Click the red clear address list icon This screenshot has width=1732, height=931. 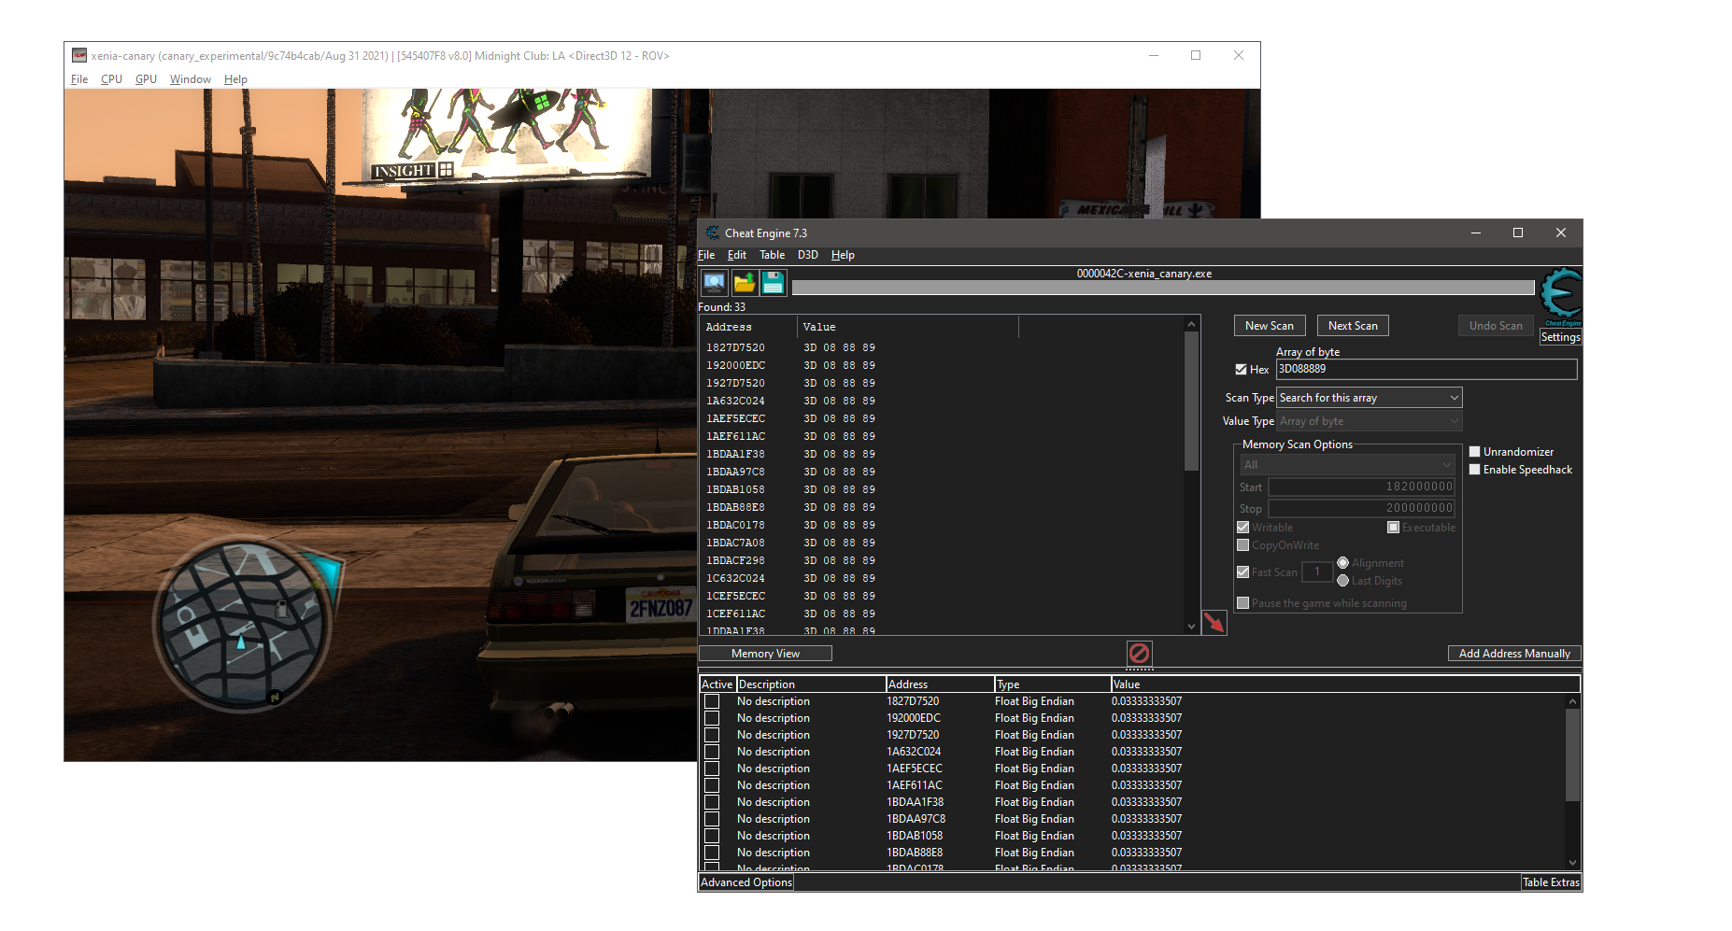(1139, 653)
